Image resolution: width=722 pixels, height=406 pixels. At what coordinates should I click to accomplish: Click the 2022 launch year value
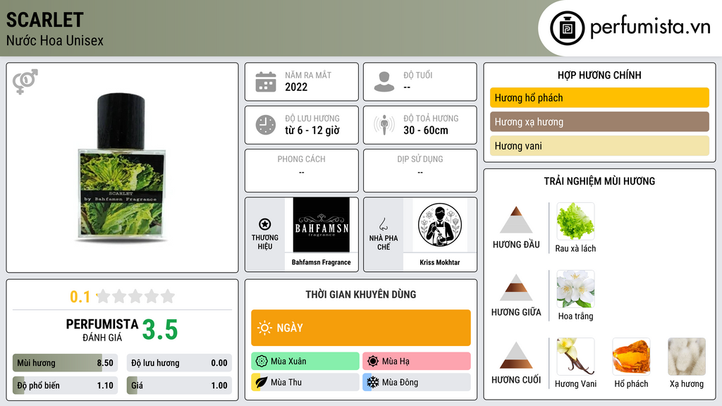click(x=296, y=87)
